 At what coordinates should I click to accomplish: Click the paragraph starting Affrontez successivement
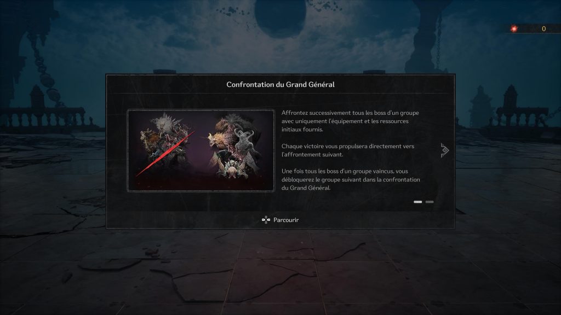[x=350, y=121]
